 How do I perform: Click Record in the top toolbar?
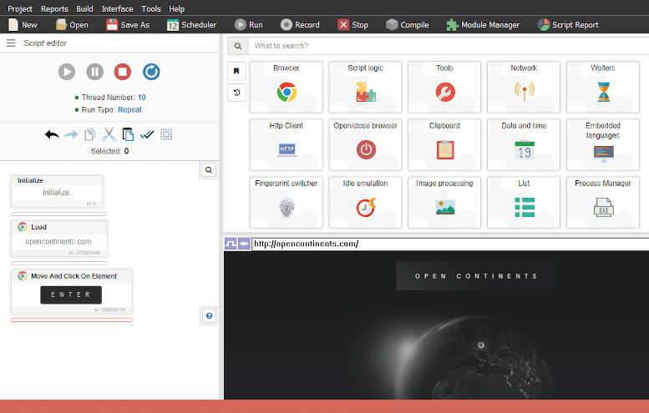pyautogui.click(x=300, y=25)
